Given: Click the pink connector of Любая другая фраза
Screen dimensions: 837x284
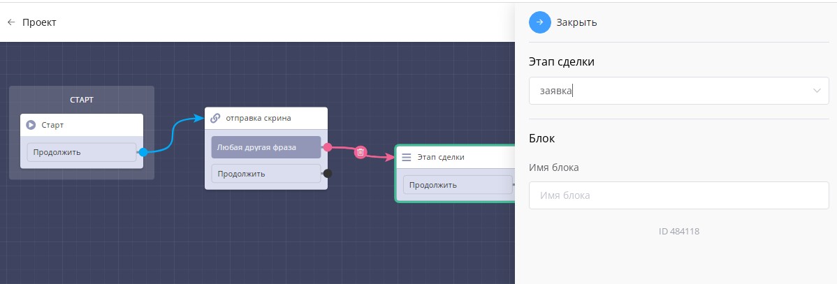Looking at the screenshot, I should tap(327, 147).
